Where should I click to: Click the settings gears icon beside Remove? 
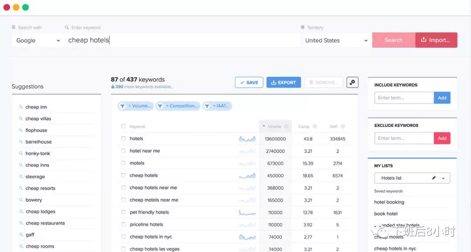coord(352,82)
